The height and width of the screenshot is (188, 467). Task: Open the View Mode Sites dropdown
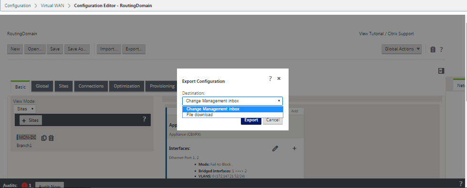(24, 109)
